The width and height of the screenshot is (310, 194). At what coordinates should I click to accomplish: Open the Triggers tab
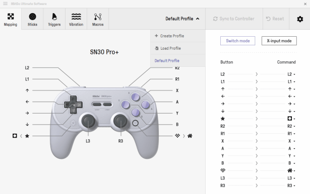pos(54,19)
